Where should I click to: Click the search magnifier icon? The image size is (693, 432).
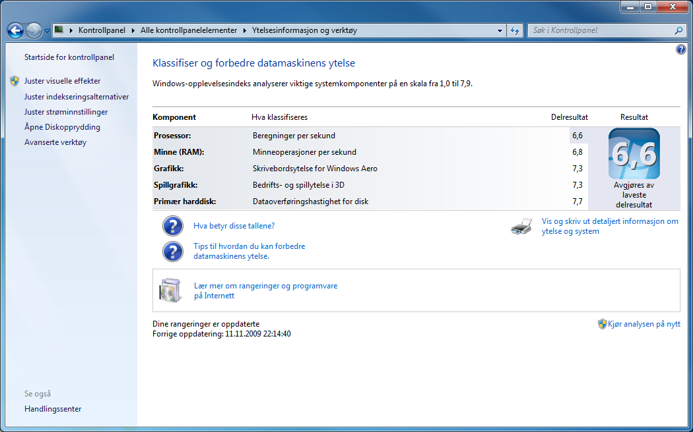(x=678, y=30)
